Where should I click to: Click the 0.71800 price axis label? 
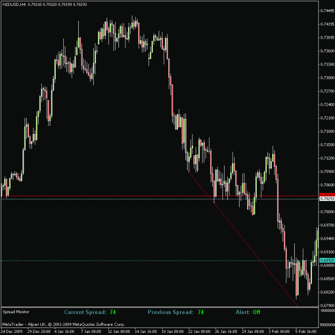(x=327, y=131)
